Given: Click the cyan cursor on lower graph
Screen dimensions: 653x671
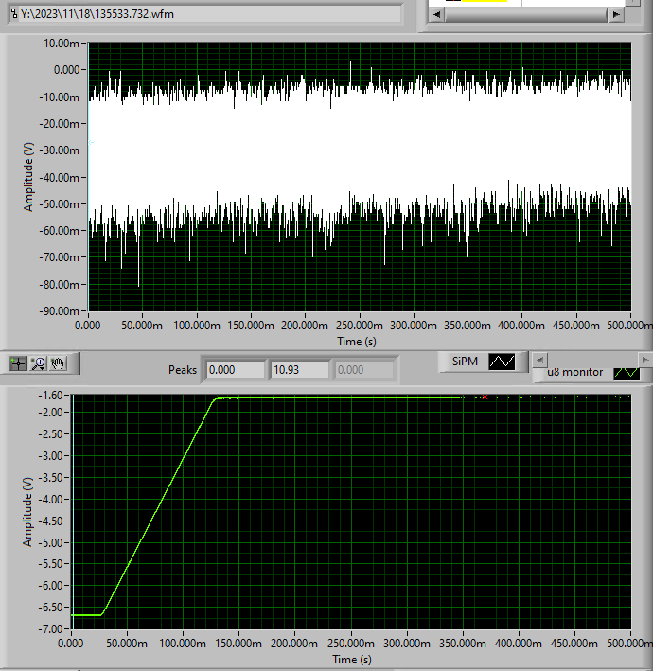Looking at the screenshot, I should (x=73, y=512).
